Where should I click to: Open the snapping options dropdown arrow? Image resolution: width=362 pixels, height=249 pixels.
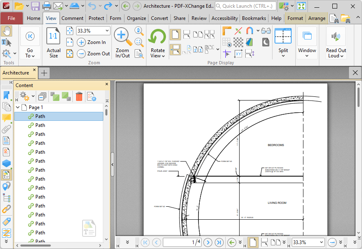pyautogui.click(x=257, y=31)
